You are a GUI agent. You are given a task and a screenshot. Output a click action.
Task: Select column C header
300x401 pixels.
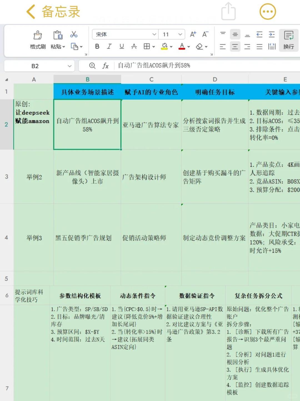point(151,79)
